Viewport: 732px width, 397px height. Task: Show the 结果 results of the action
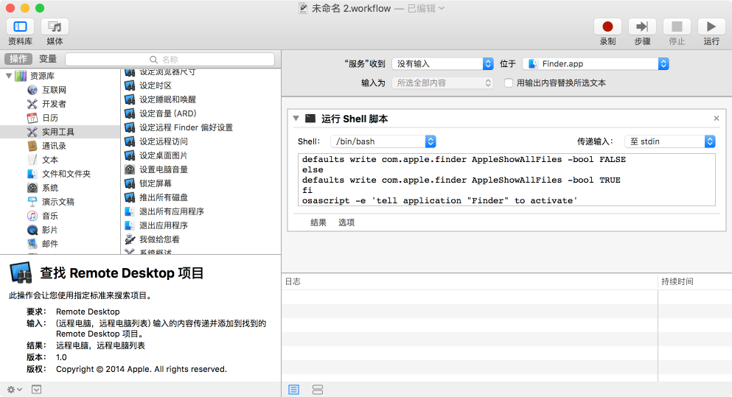[x=318, y=222]
